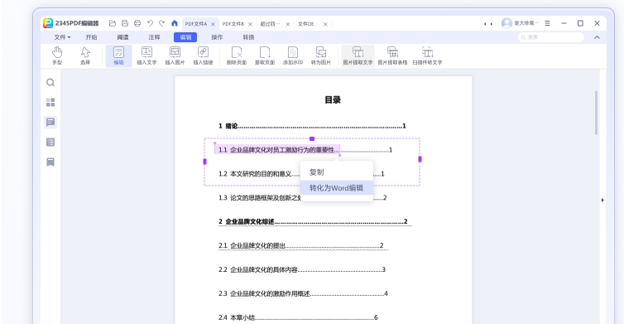The image size is (624, 324).
Task: Click the top handle of the selection box
Action: click(x=312, y=138)
